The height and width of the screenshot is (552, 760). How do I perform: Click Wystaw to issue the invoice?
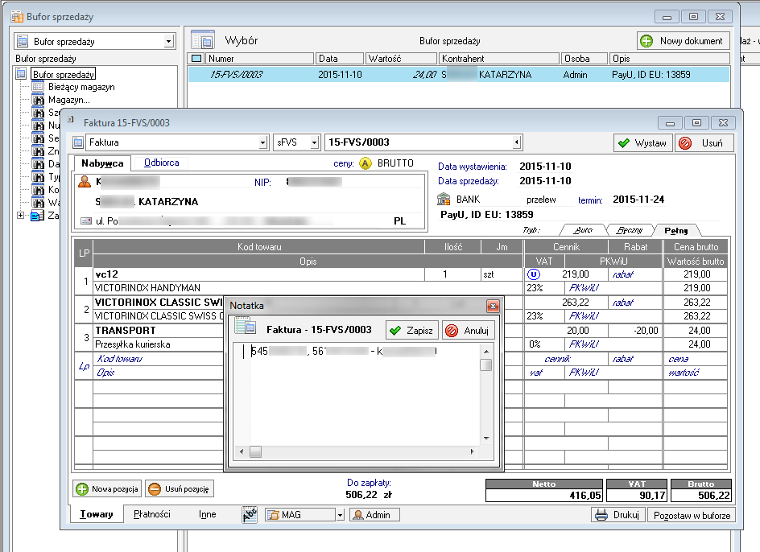(x=643, y=143)
